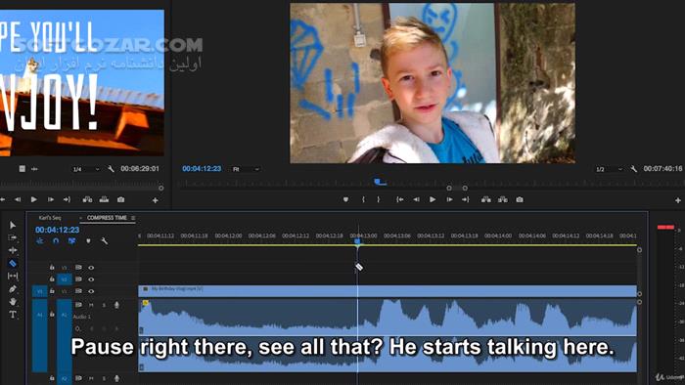Screen dimensions: 685x385
Task: Open Source monitor button editor plus
Action: [155, 200]
